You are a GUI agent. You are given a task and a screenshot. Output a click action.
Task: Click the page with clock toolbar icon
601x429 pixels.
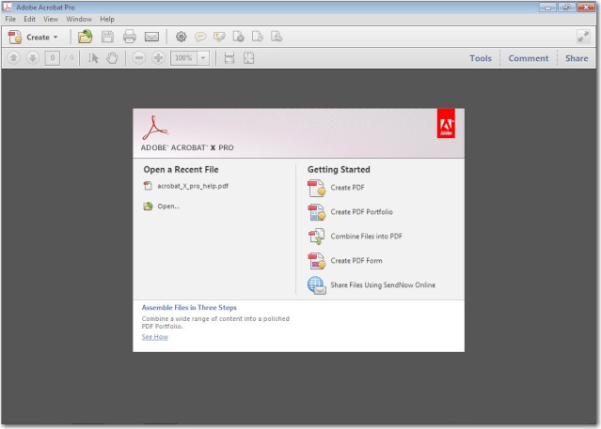pyautogui.click(x=238, y=37)
